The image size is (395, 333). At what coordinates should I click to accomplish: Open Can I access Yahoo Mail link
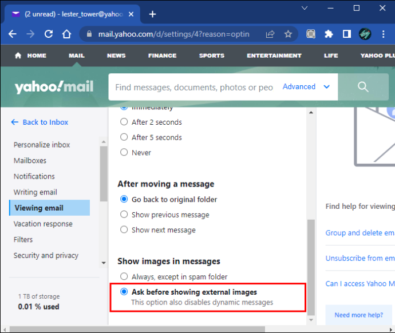pos(360,284)
